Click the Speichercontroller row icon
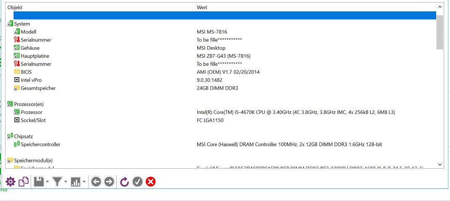450x201 pixels. pos(17,144)
